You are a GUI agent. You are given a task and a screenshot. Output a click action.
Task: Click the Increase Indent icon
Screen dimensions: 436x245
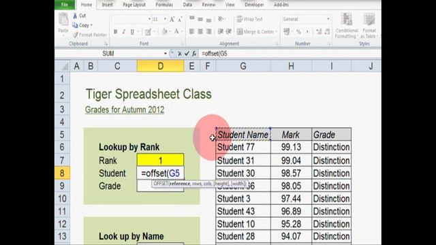(x=229, y=32)
